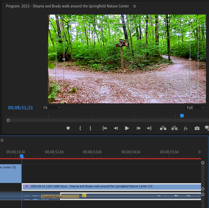Open the Timeline panel menu
Image resolution: width=209 pixels, height=208 pixels.
(2, 140)
